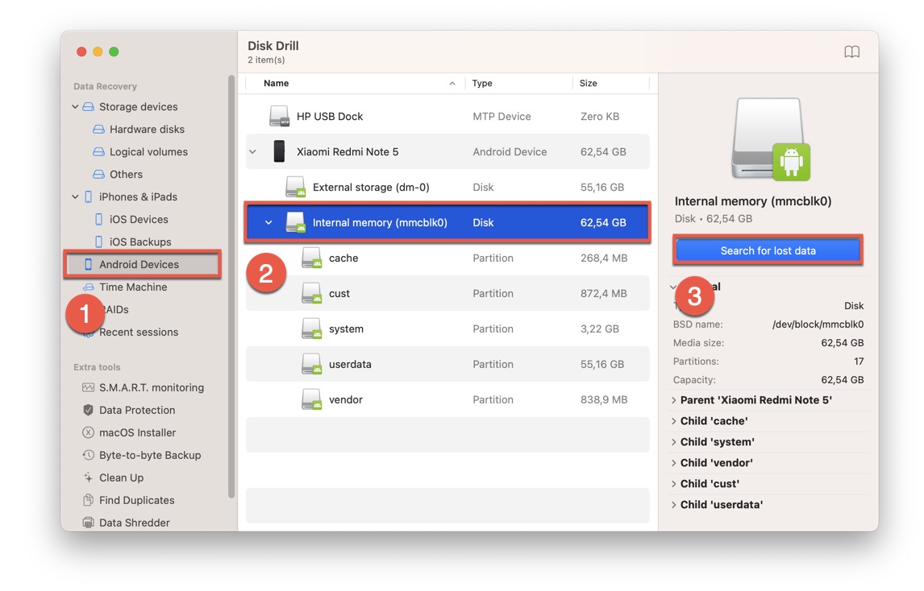
Task: Click the HP USB Dock MTP drive icon
Action: (279, 116)
